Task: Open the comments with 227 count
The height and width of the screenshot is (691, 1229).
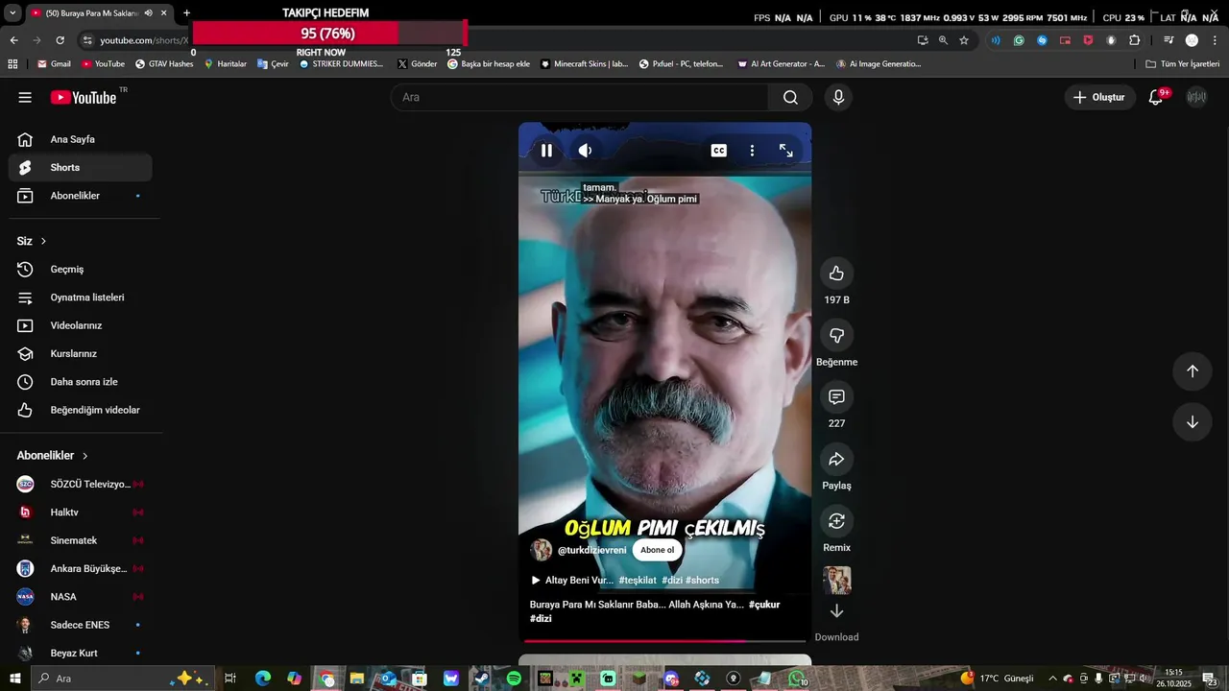Action: 836,396
